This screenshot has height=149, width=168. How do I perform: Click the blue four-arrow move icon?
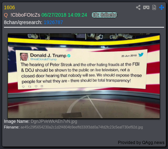(162, 7)
